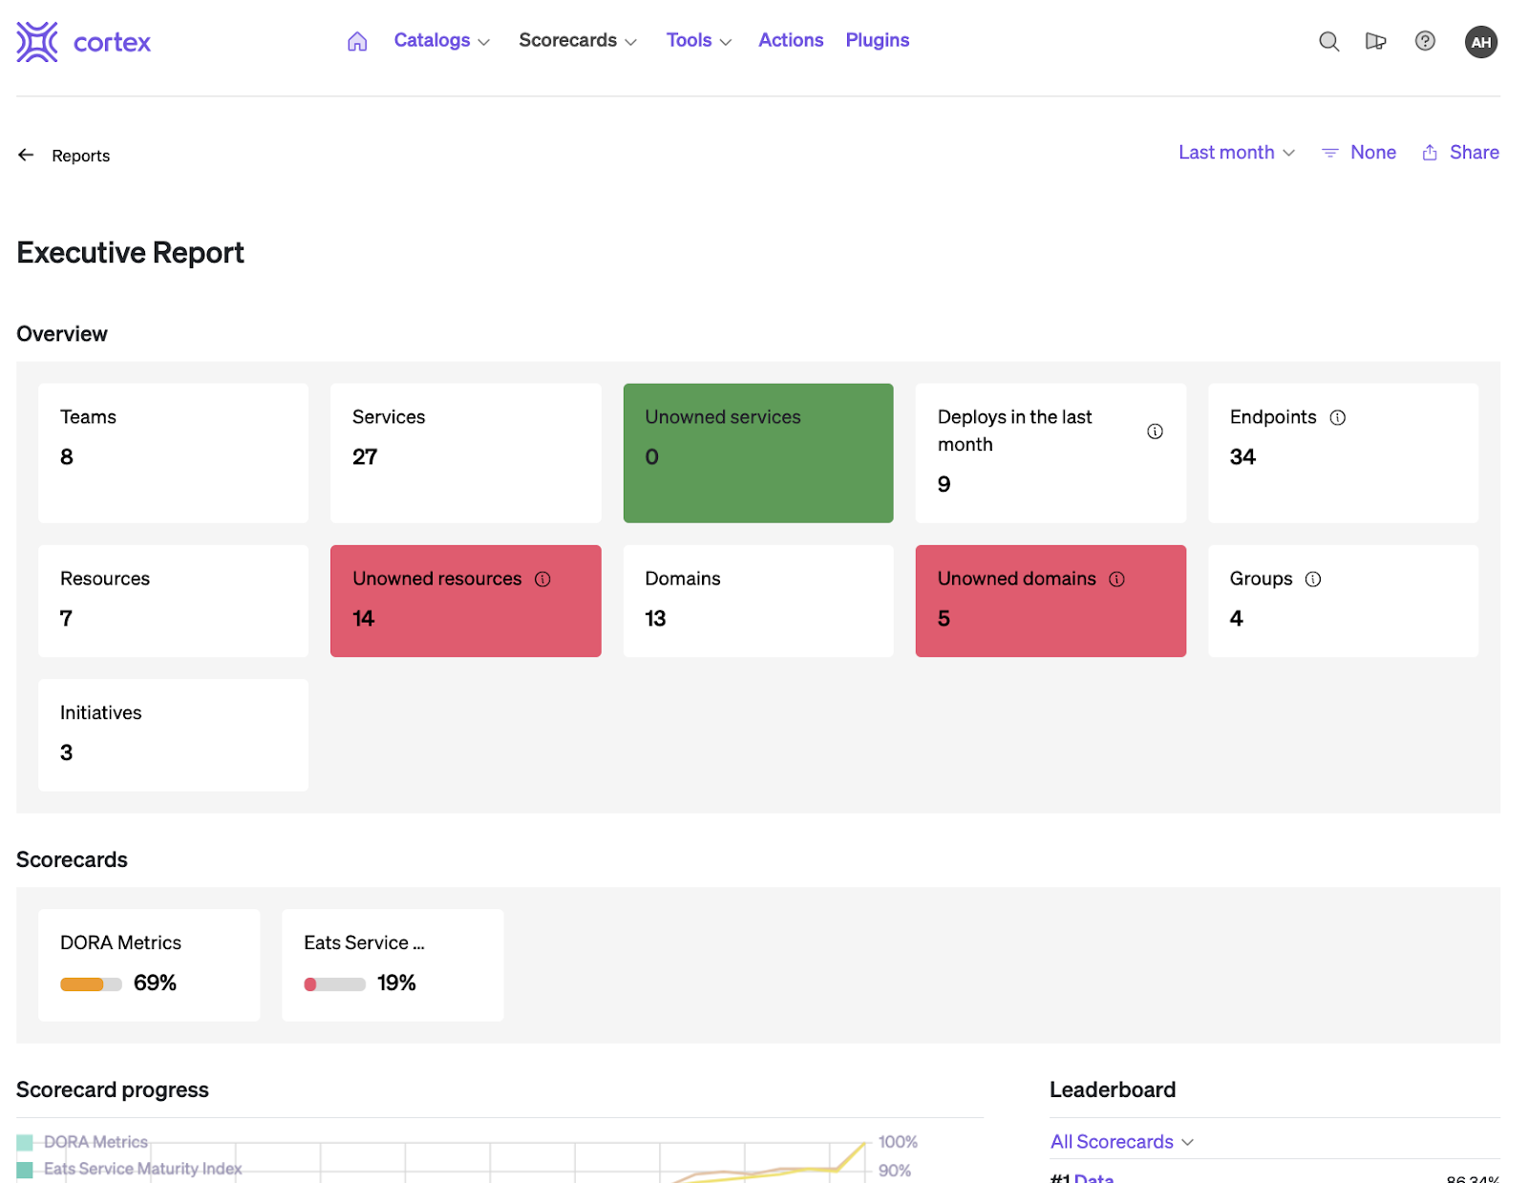Open the announcements megaphone icon
Screen dimensions: 1528x1183
point(1375,41)
